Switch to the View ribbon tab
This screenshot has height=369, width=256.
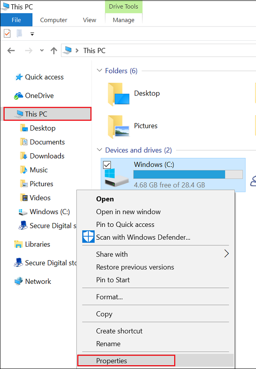pos(90,20)
